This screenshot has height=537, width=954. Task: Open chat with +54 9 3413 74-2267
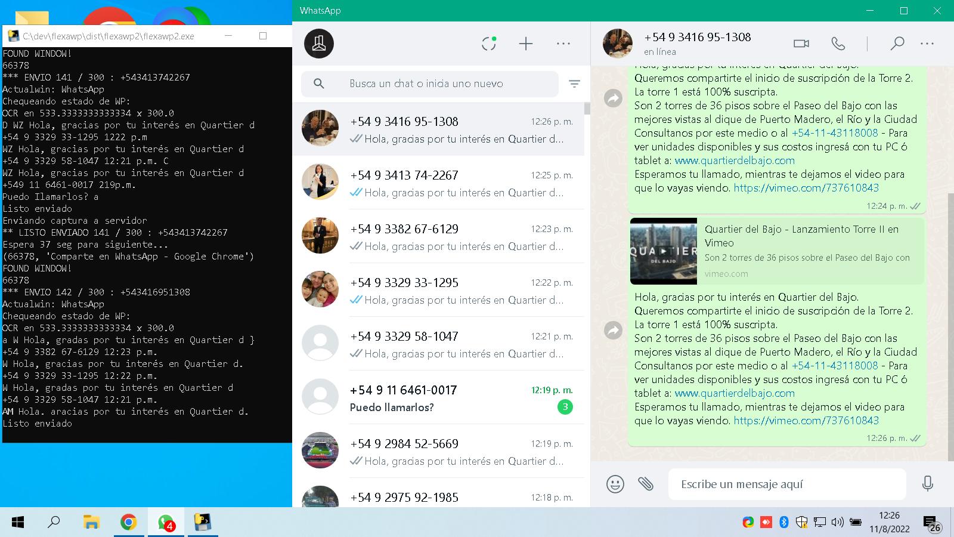pos(438,183)
